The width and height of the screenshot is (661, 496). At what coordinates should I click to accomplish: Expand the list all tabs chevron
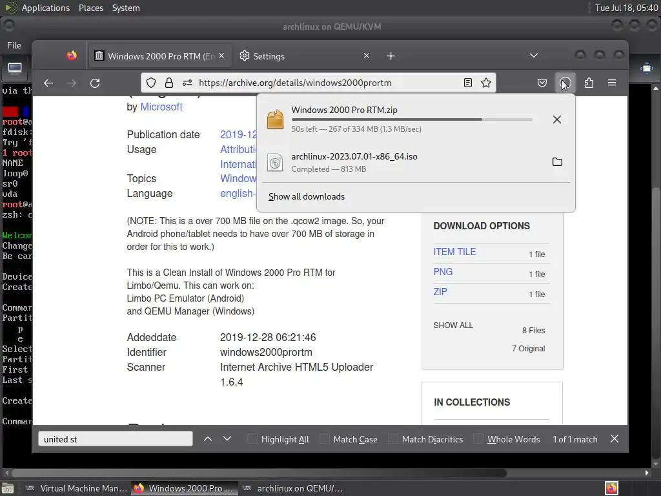click(534, 56)
